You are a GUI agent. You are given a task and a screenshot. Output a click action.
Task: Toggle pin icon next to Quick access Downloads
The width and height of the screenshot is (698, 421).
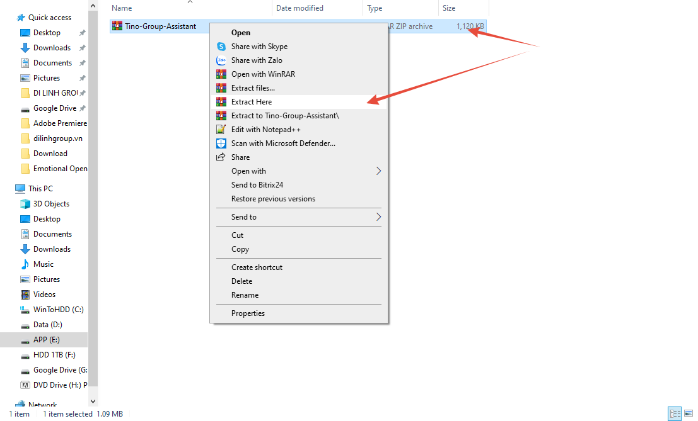83,48
